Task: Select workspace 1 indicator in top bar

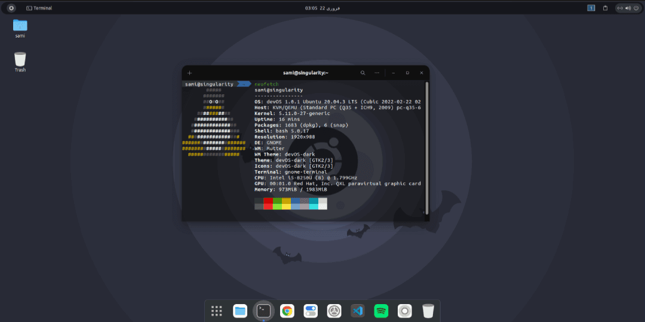Action: pyautogui.click(x=591, y=8)
